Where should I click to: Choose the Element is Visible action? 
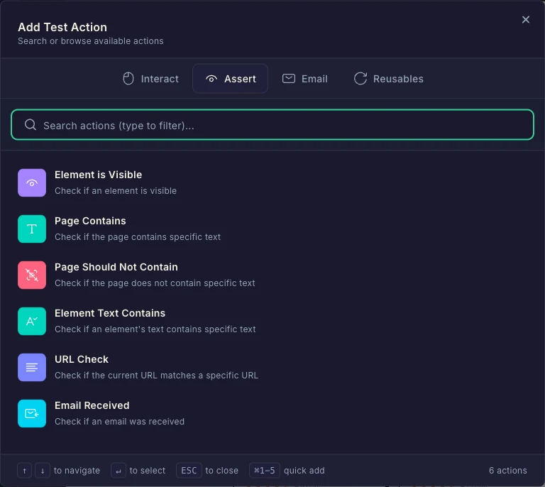tap(272, 183)
